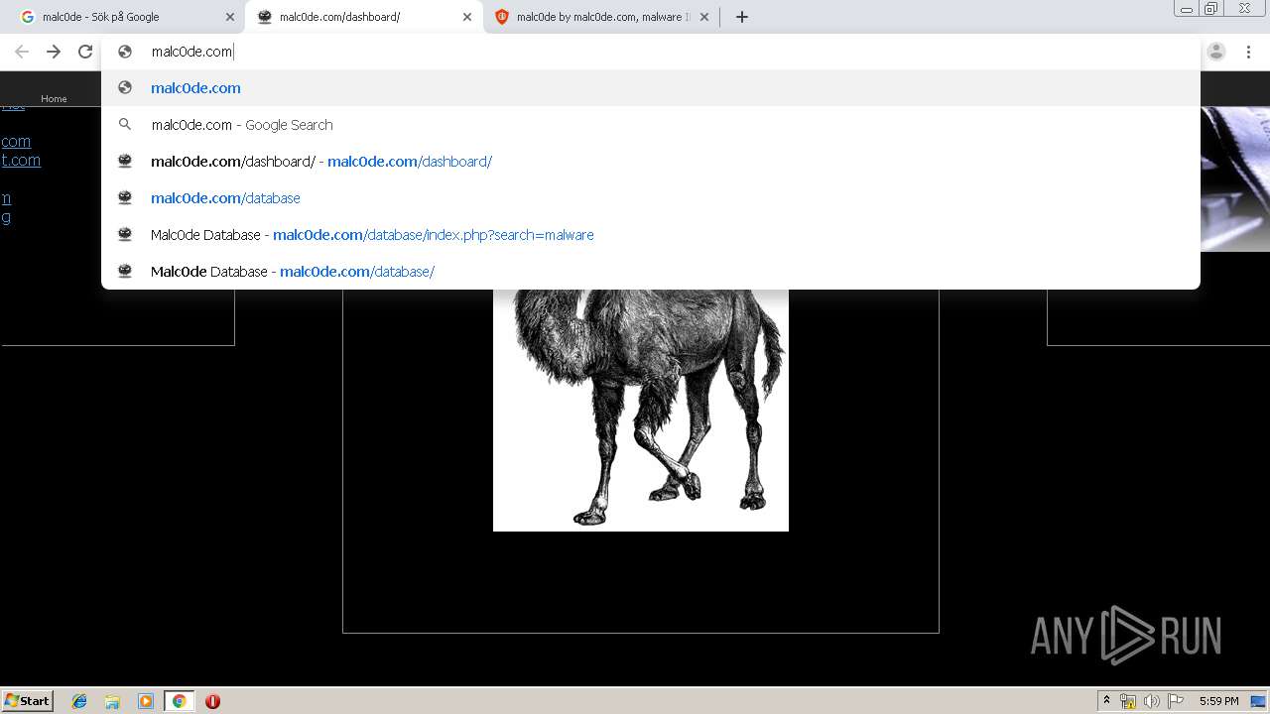Click the network tray icon
The height and width of the screenshot is (714, 1270).
click(1128, 701)
